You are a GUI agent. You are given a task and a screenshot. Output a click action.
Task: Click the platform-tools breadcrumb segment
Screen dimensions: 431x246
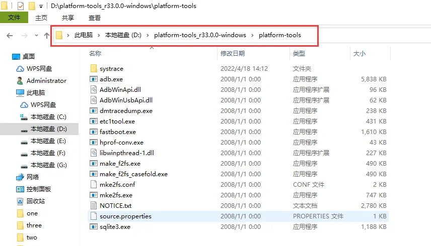pos(280,35)
